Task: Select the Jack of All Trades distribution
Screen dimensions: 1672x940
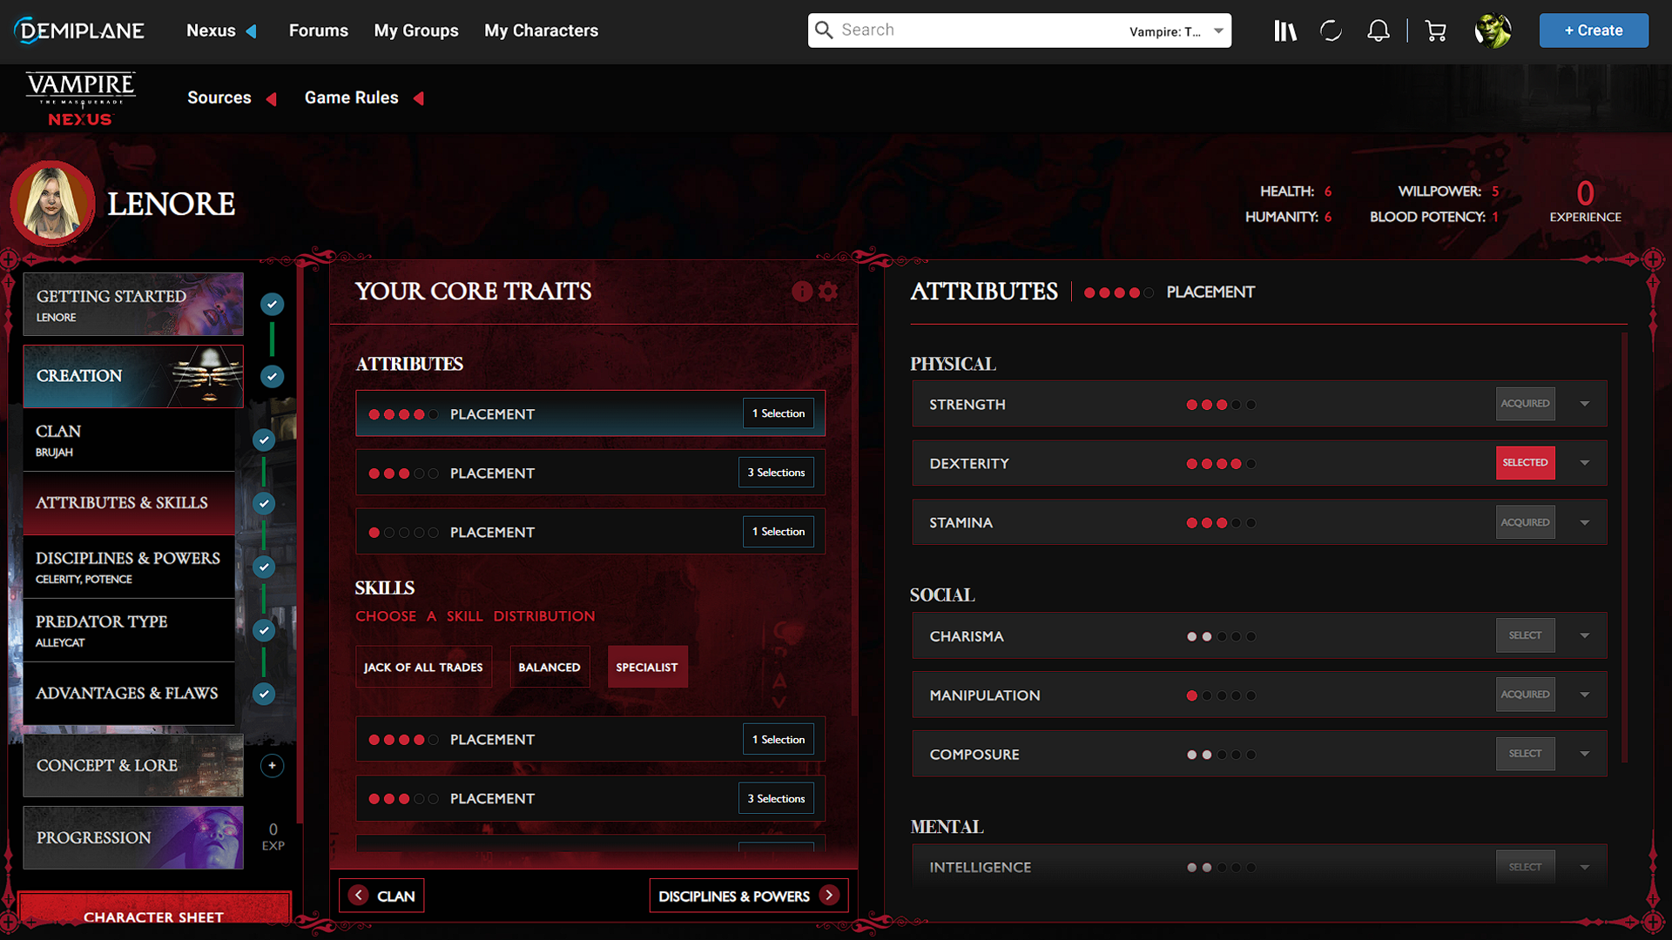Action: (423, 667)
